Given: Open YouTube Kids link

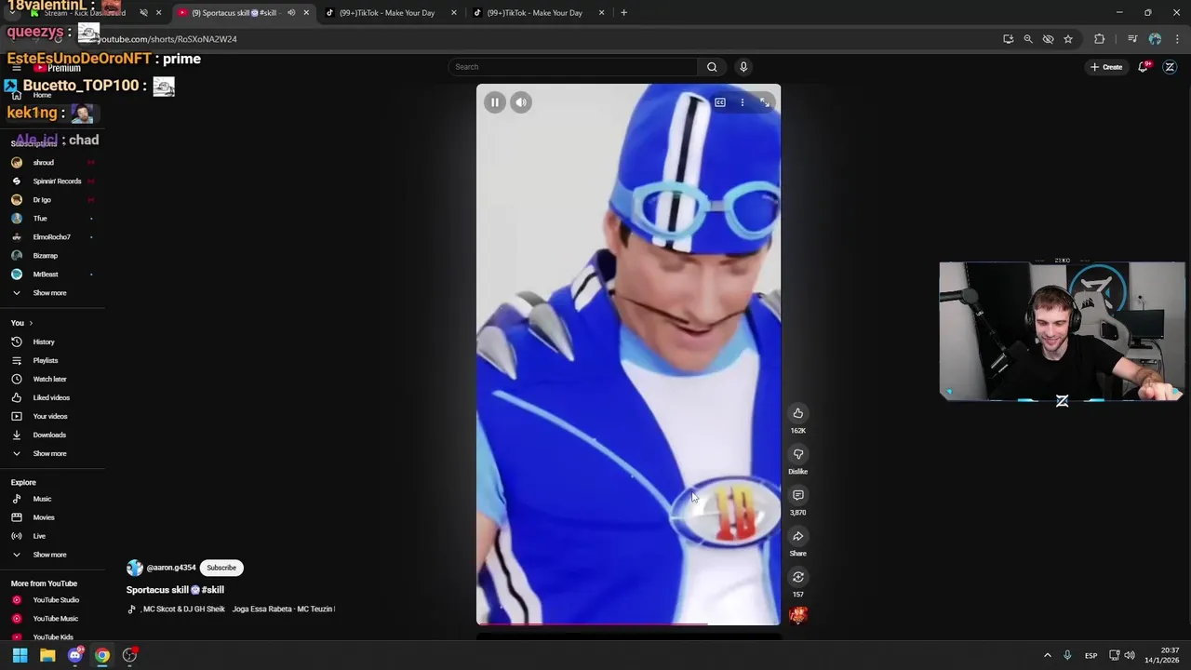Looking at the screenshot, I should (52, 637).
